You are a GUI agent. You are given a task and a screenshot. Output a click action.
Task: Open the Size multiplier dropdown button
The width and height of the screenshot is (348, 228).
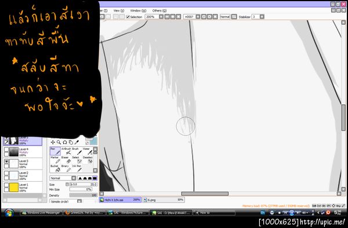click(x=67, y=185)
